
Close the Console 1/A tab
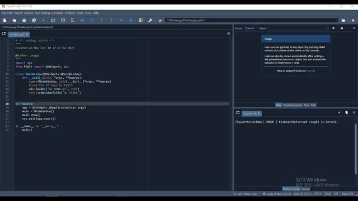coord(259,113)
